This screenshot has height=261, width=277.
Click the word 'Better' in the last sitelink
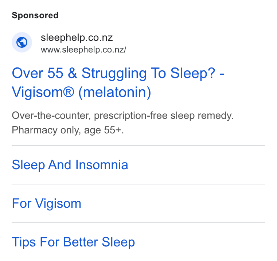(x=81, y=242)
